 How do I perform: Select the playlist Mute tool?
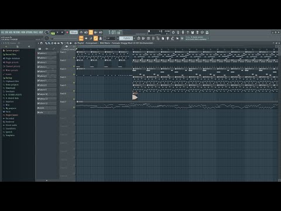(x=55, y=43)
